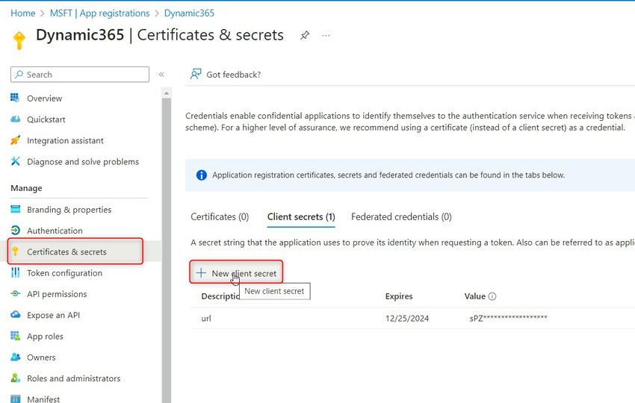Click the App roles icon
635x403 pixels.
click(x=15, y=335)
